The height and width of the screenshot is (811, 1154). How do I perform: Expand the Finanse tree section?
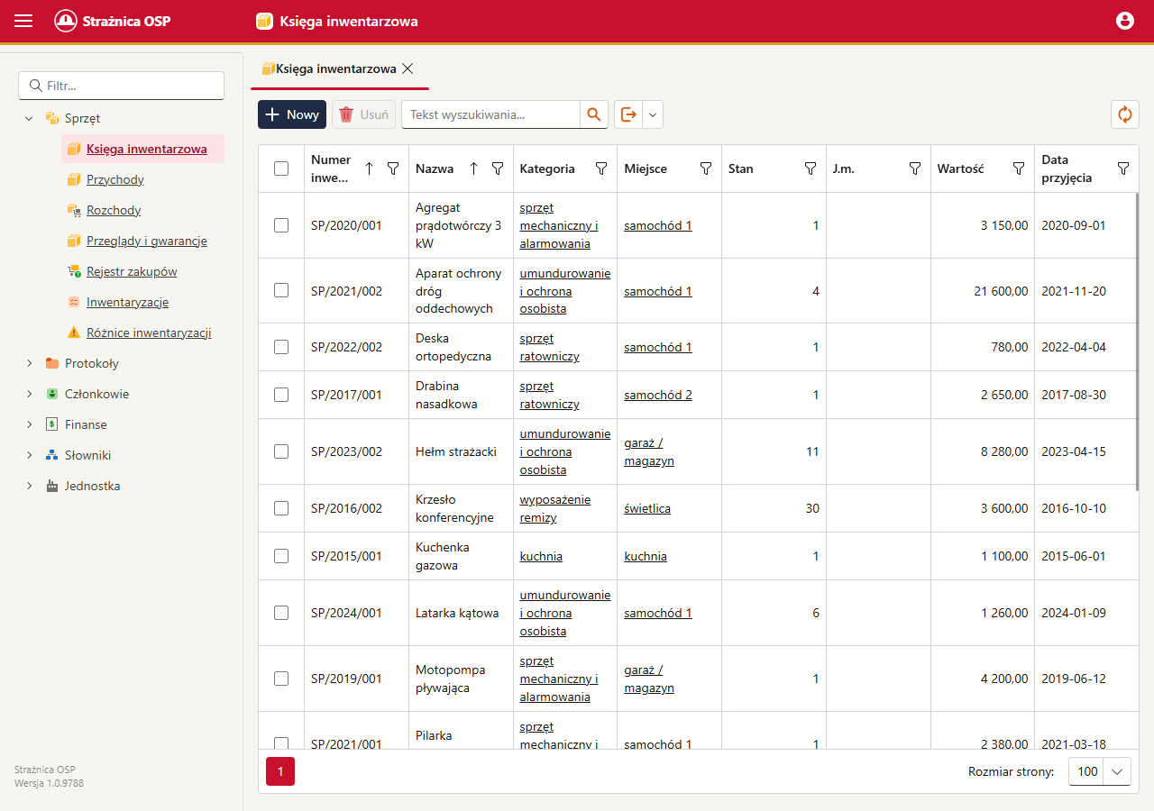[x=29, y=424]
